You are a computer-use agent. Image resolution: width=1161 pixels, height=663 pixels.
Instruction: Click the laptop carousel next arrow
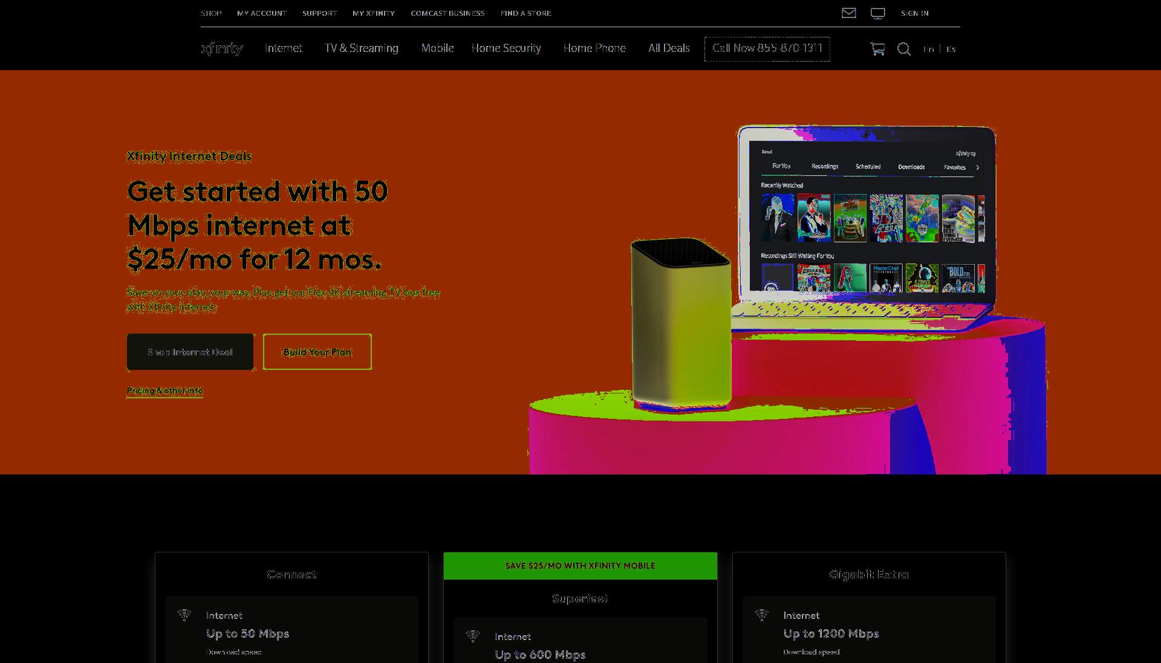point(978,167)
